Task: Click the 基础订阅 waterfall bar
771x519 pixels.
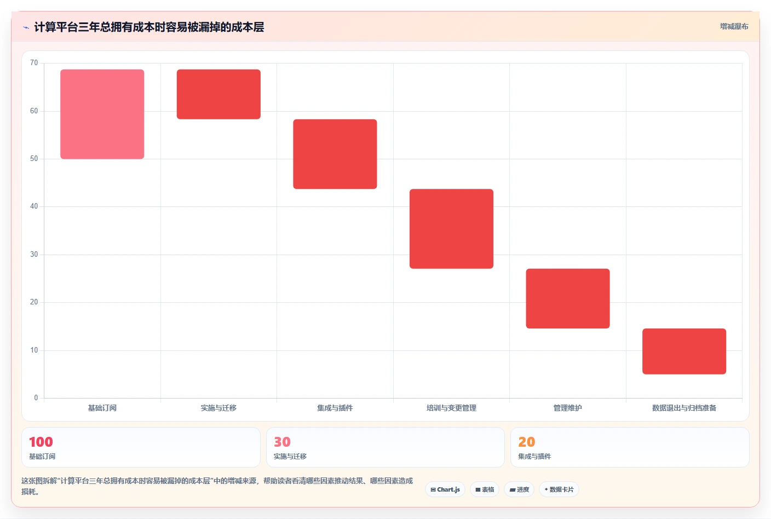Action: pos(102,114)
